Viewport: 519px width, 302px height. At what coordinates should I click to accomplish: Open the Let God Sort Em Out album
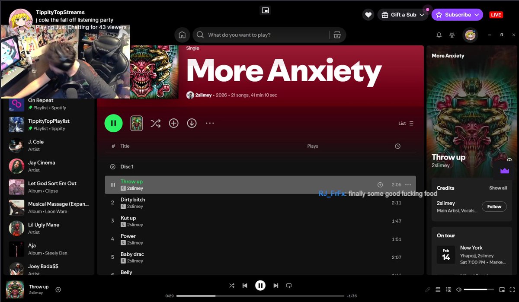coord(49,187)
